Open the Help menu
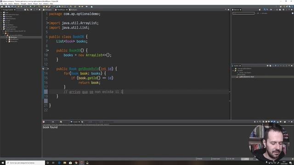 click(x=51, y=4)
